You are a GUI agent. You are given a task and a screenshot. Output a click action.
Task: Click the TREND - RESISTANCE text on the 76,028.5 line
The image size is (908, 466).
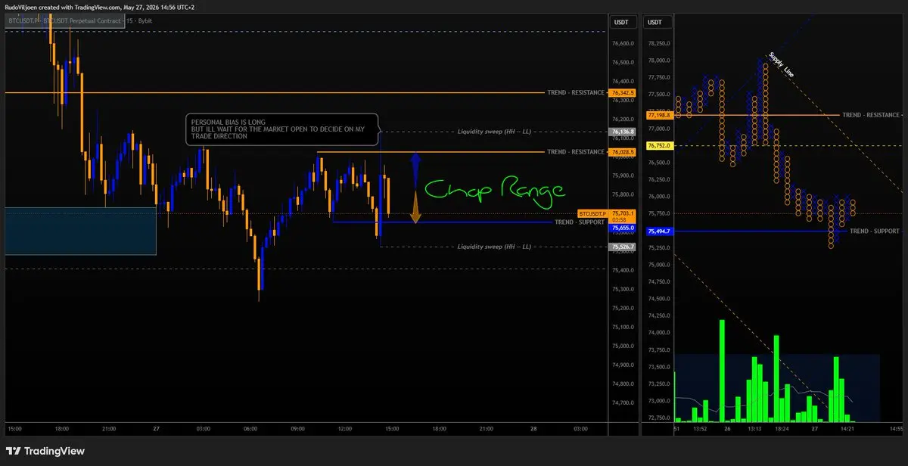click(577, 152)
